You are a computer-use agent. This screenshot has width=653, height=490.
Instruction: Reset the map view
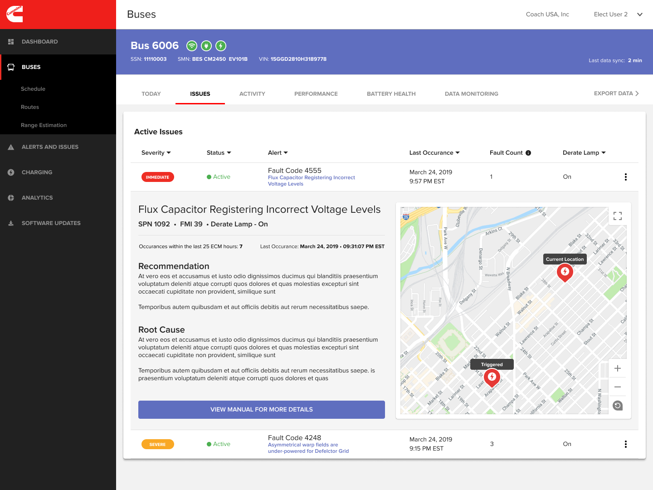(618, 406)
